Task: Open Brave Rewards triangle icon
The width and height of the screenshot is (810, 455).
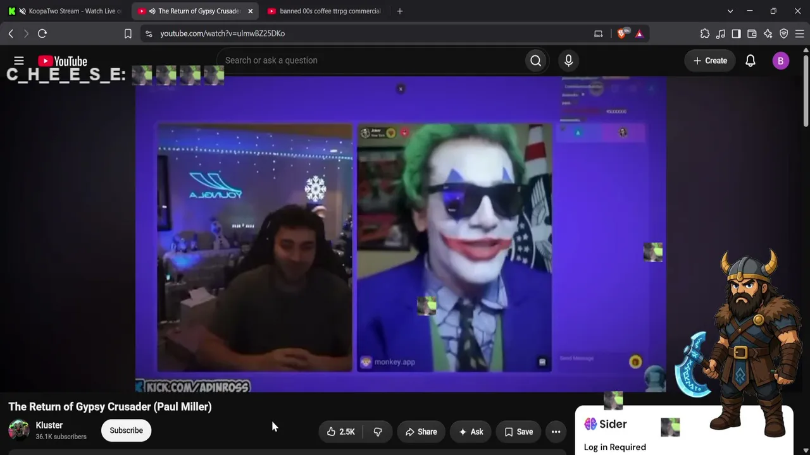Action: coord(639,33)
